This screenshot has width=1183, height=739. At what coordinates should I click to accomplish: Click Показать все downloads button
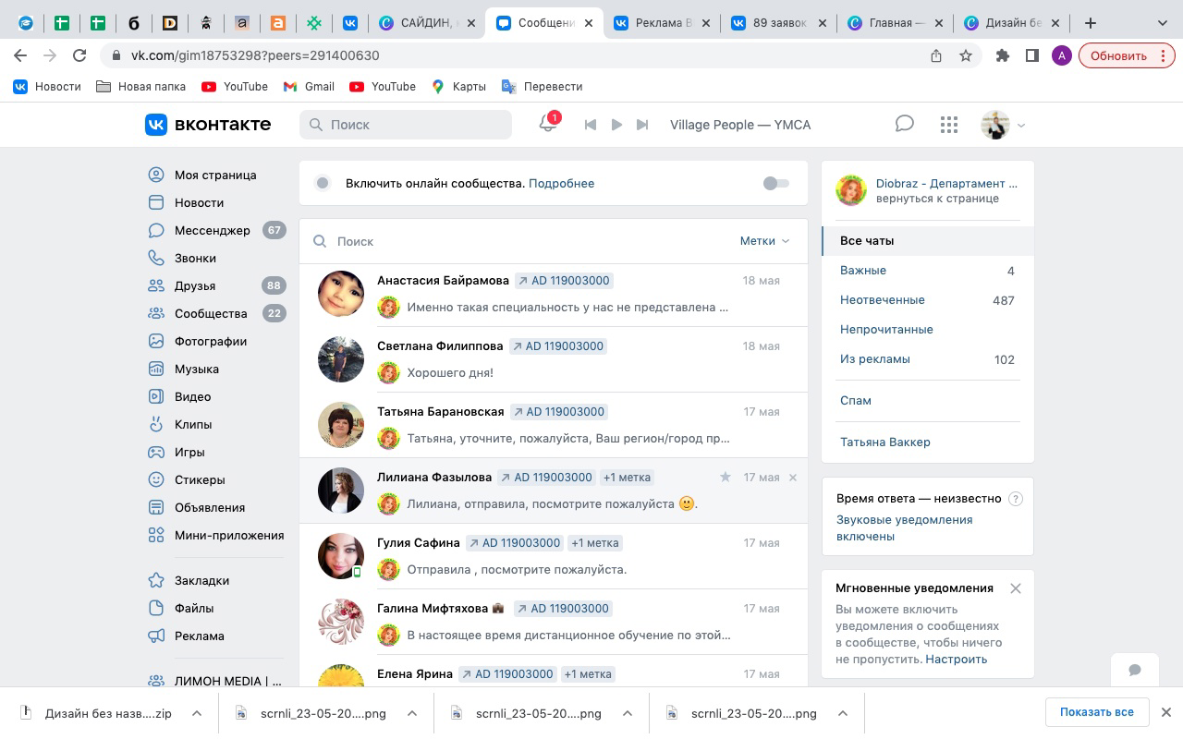tap(1097, 712)
